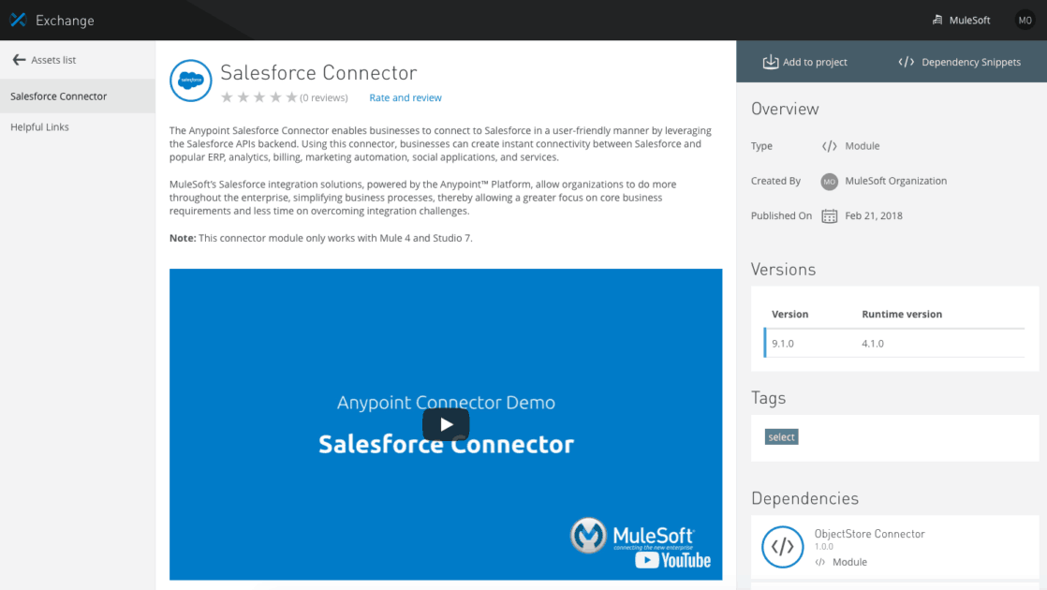
Task: Select version 9.1.0 row
Action: coord(894,344)
